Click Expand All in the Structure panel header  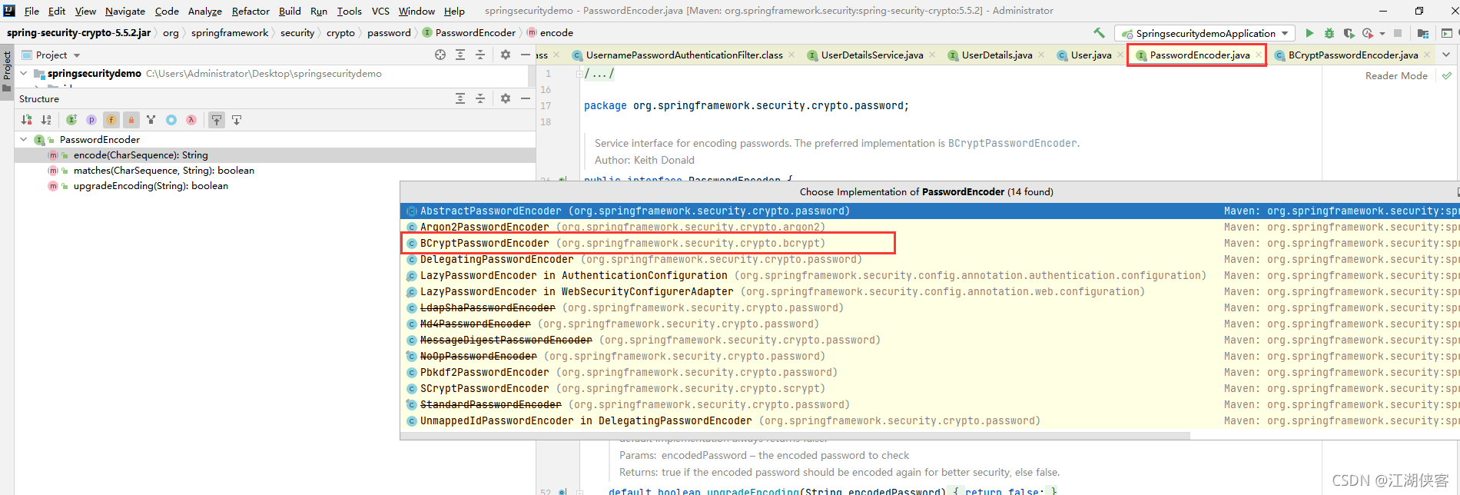[x=460, y=98]
